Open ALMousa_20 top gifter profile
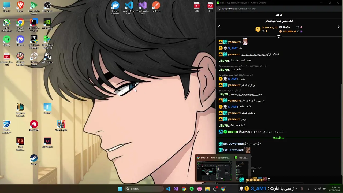The height and width of the screenshot is (193, 343). (269, 28)
